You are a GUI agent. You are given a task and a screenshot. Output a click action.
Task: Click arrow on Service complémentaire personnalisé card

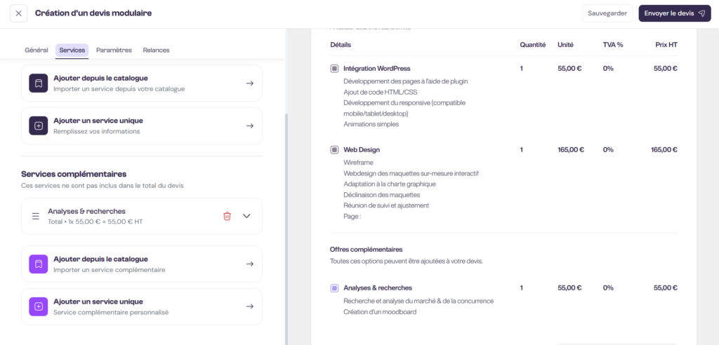tap(249, 306)
